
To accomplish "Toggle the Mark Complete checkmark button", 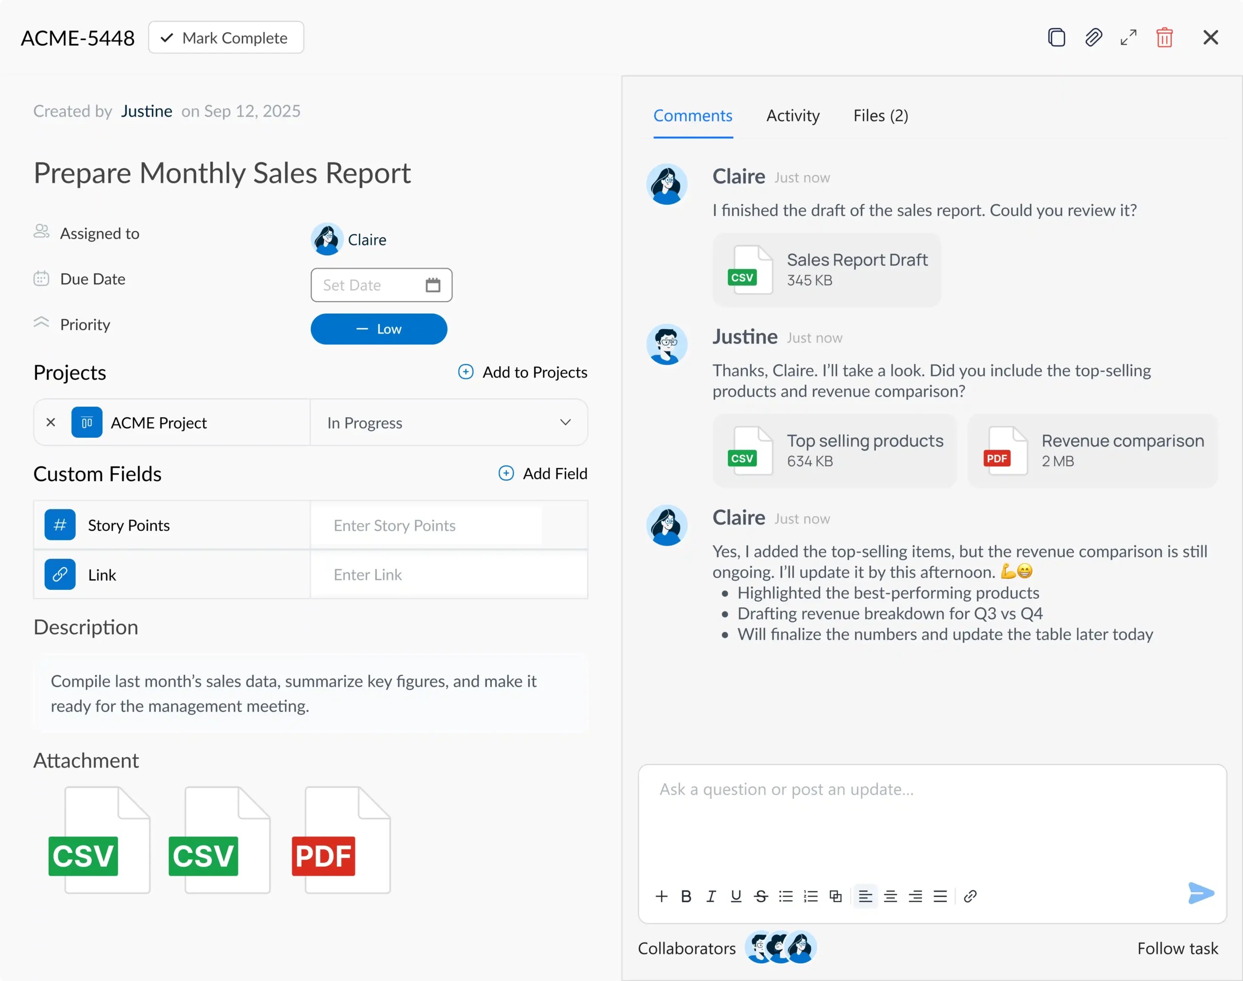I will pos(226,38).
